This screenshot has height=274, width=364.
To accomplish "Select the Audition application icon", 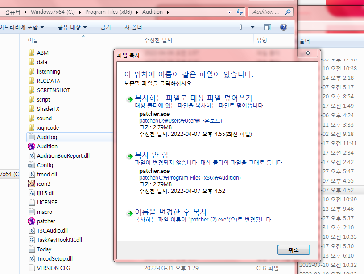I will click(32, 146).
